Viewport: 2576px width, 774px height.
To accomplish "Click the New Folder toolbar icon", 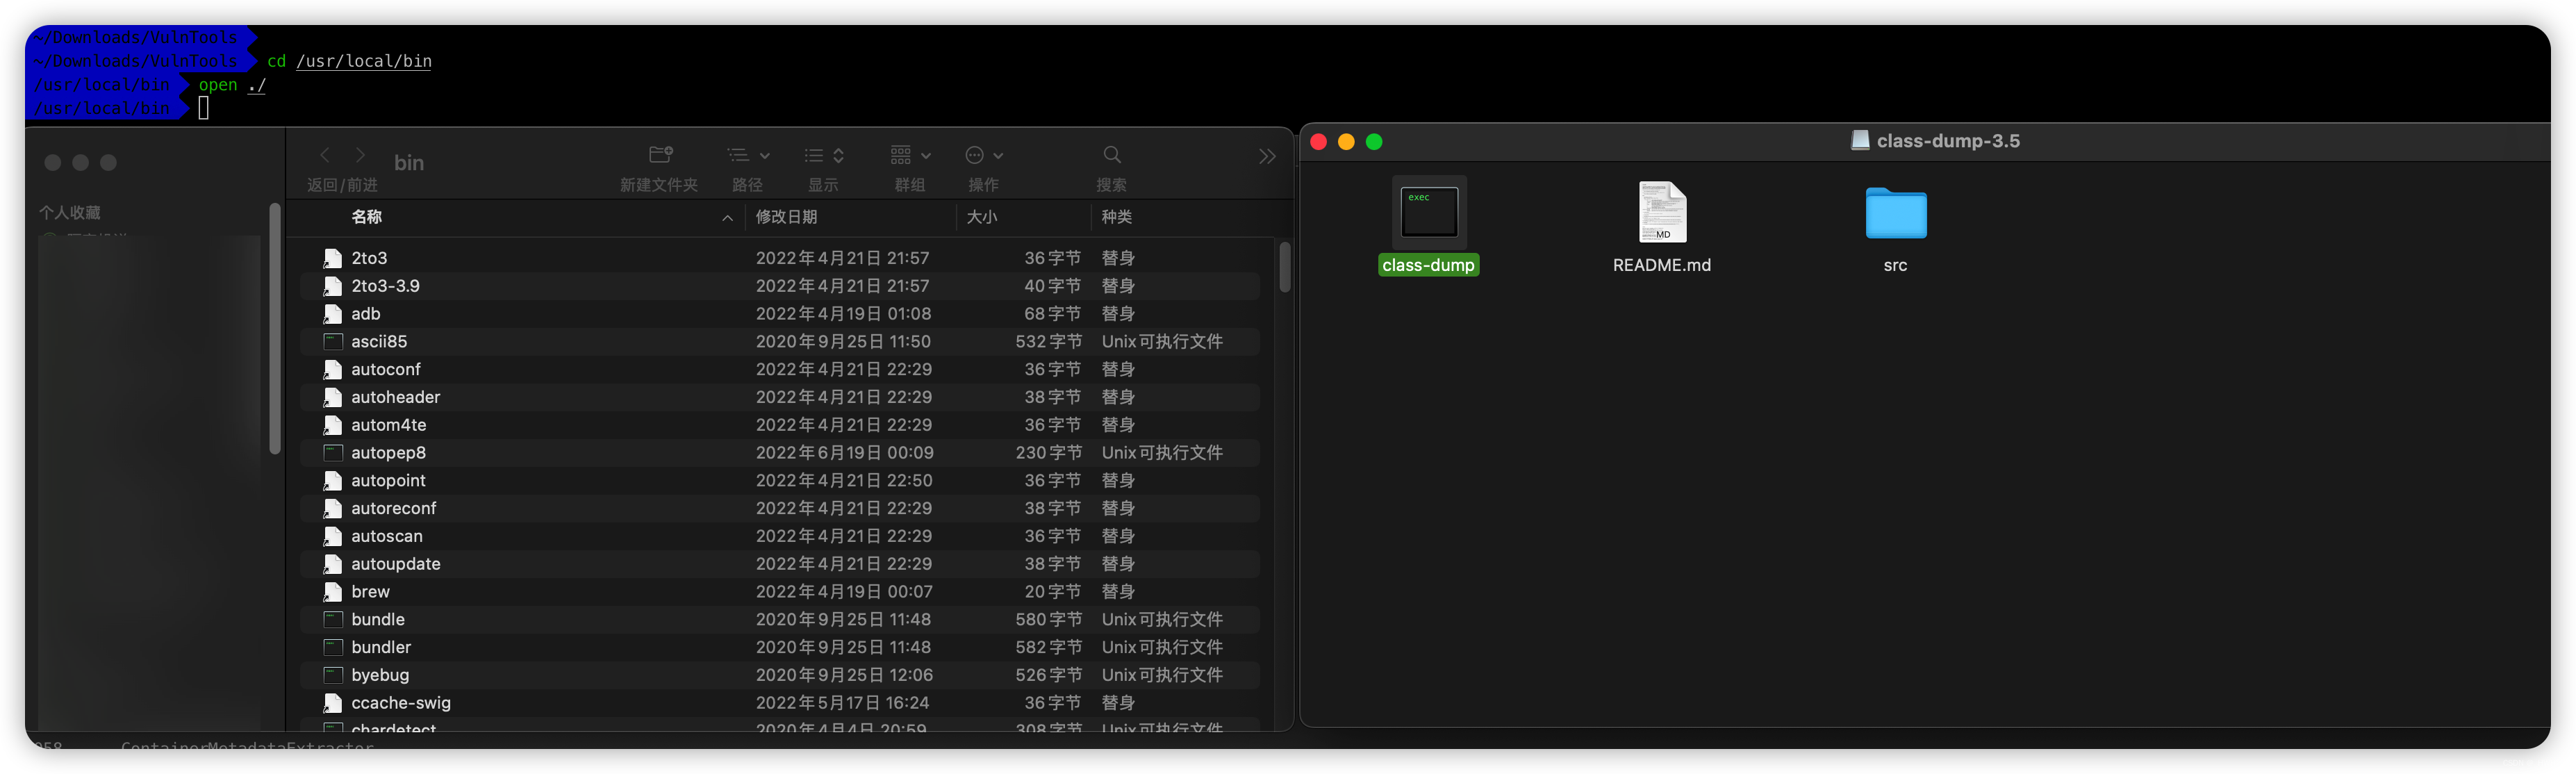I will click(x=660, y=155).
